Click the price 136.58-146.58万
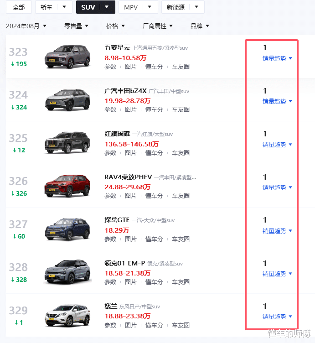Screen dimensions: 315x343 [132, 144]
